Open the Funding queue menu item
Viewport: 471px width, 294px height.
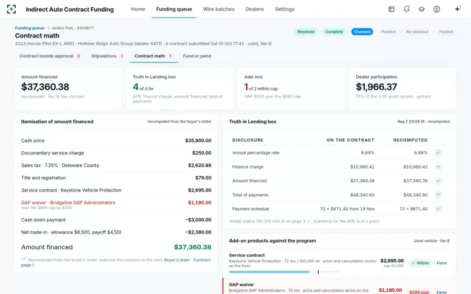coord(174,9)
